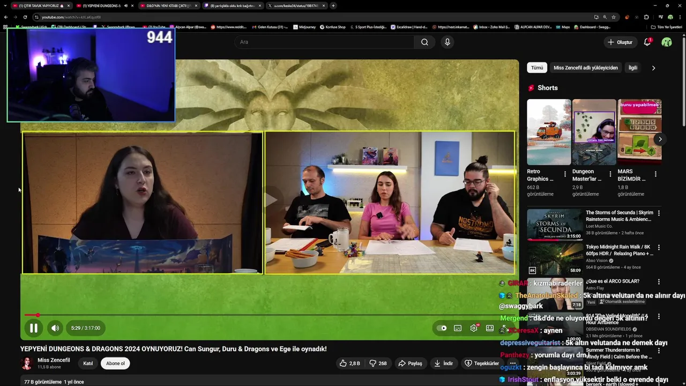686x386 pixels.
Task: Start voice search with the microphone icon
Action: click(x=448, y=42)
